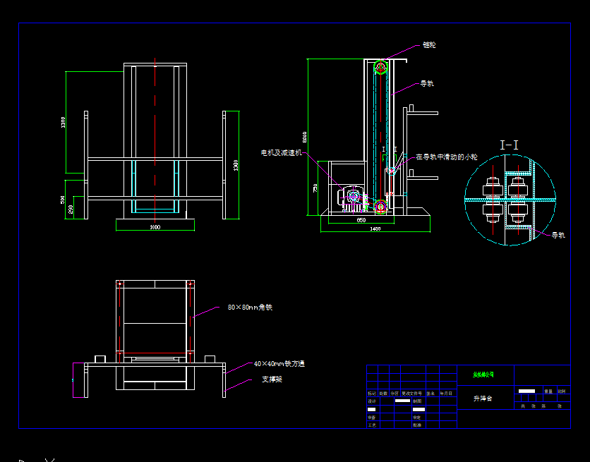Select the 40×40mm铁方通 annotation text
Screen dimensions: 590x462
click(x=279, y=363)
